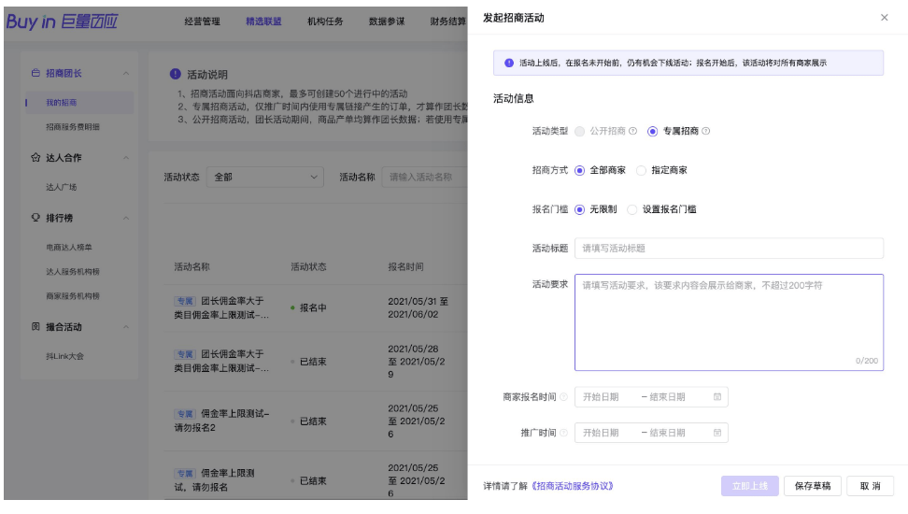This screenshot has width=908, height=514.
Task: Click the 立即上线 button
Action: (750, 486)
